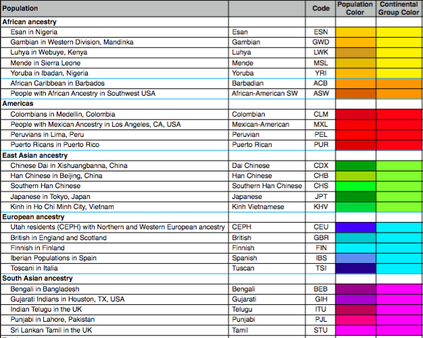Select the JPT continental group color cell
This screenshot has height=338, width=423.
(399, 196)
